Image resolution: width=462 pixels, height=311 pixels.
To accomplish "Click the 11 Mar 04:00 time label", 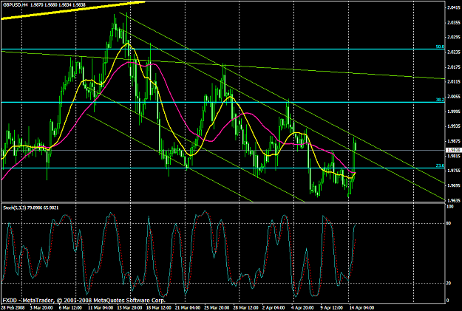I will 101,307.
